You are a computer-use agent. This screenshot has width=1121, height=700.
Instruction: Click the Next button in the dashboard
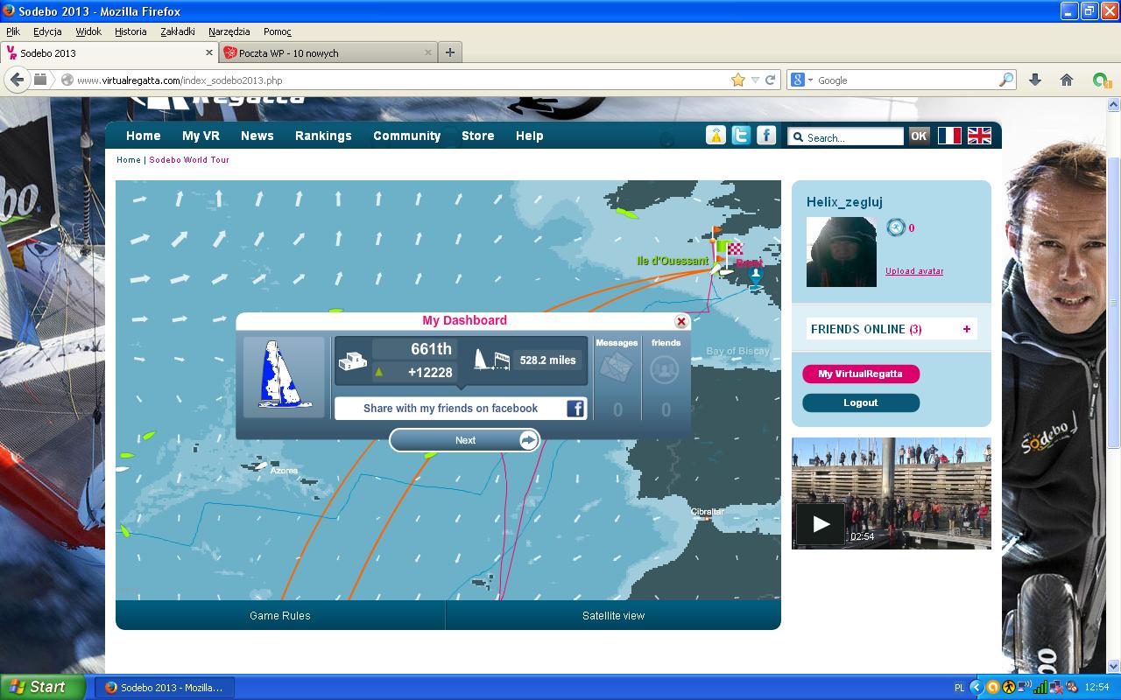(x=465, y=440)
